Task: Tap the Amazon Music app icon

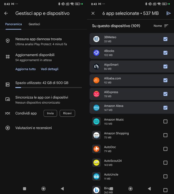Action: [96, 122]
